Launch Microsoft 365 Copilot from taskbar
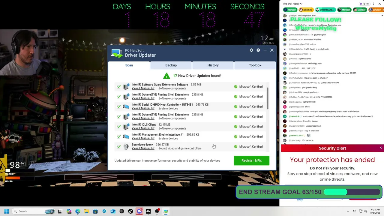Image resolution: width=384 pixels, height=216 pixels. click(x=69, y=211)
